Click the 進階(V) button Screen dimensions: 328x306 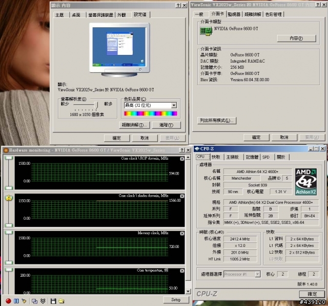click(166, 125)
